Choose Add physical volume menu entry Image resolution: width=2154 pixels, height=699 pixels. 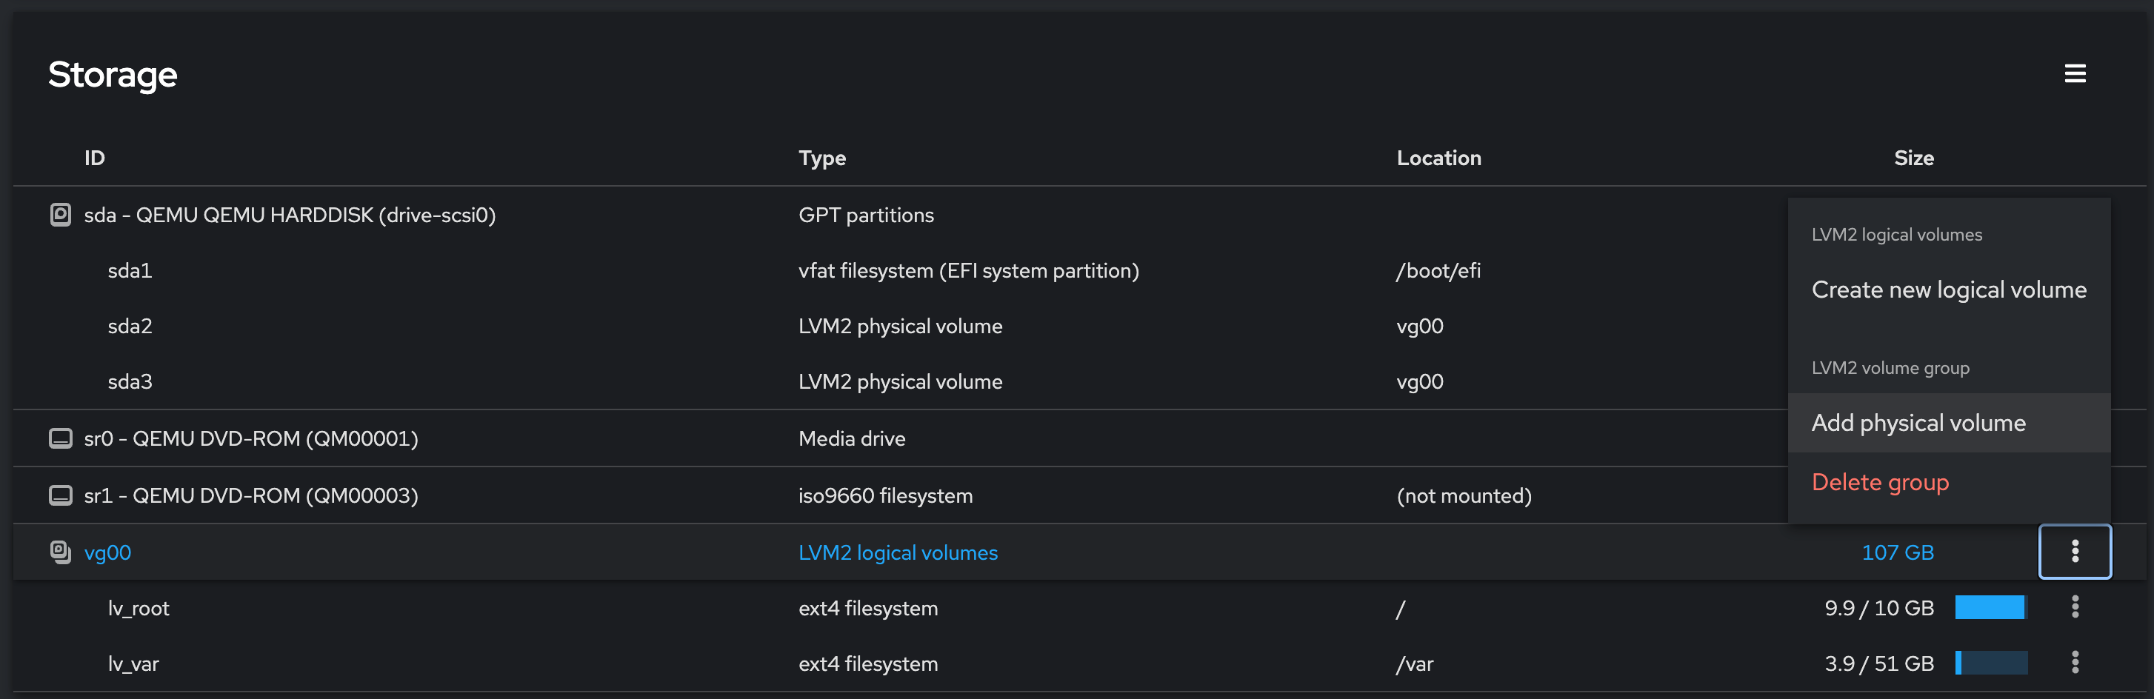pos(1918,423)
